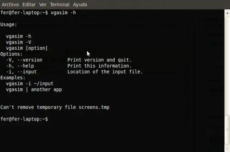The image size is (230, 152).
Task: Click the 'Can't remove temporary file' message
Action: (55, 107)
